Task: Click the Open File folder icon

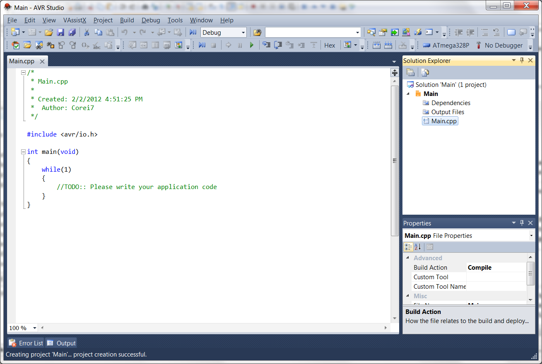Action: (49, 32)
